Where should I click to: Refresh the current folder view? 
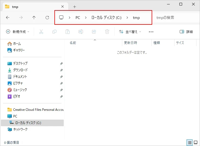pos(47,18)
